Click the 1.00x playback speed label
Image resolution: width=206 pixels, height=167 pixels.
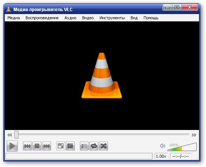161,156
